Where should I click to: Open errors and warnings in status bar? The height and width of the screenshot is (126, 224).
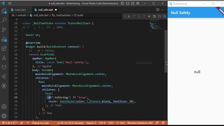(10, 123)
